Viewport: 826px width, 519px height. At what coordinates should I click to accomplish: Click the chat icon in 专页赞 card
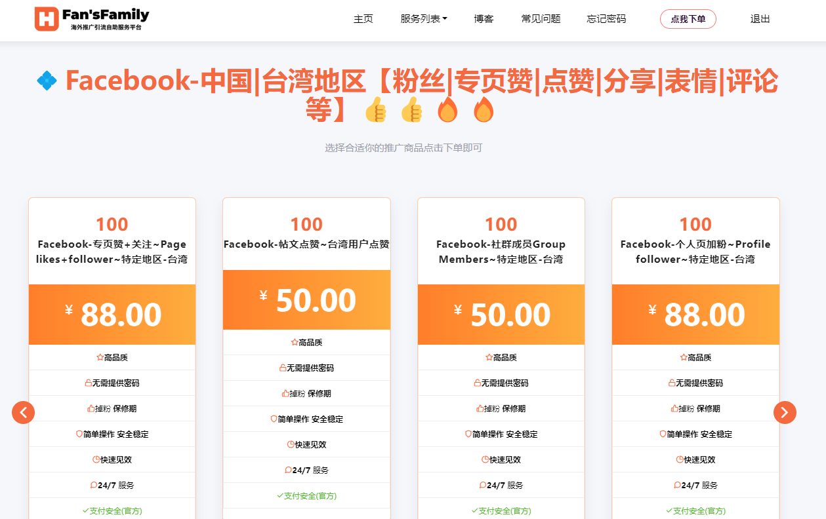click(x=94, y=485)
